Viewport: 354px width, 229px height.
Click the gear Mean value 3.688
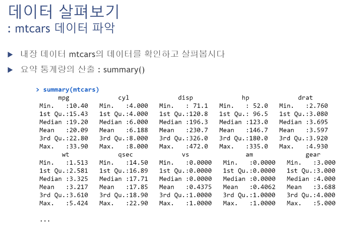326,187
